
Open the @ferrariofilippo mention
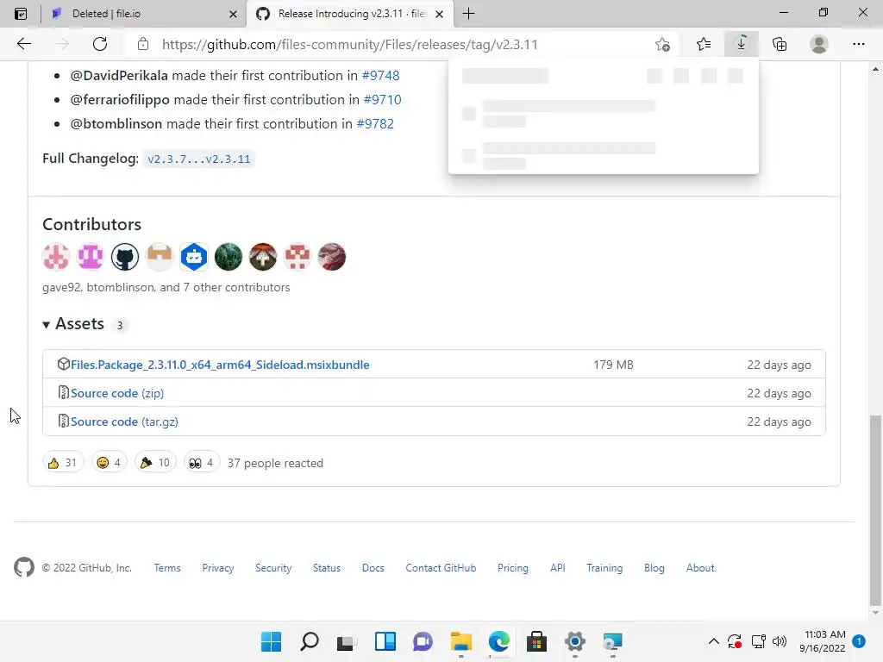click(119, 100)
